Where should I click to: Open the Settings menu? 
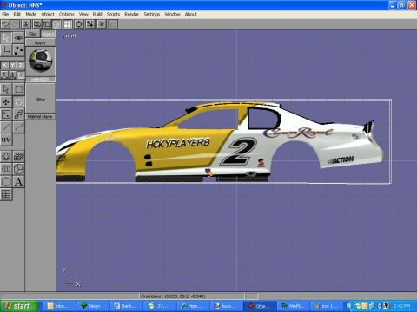[x=152, y=14]
